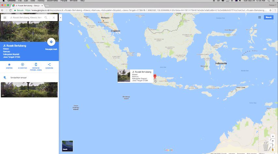Click the BAGIKAN share icon
This screenshot has height=154, width=278.
(x=49, y=65)
